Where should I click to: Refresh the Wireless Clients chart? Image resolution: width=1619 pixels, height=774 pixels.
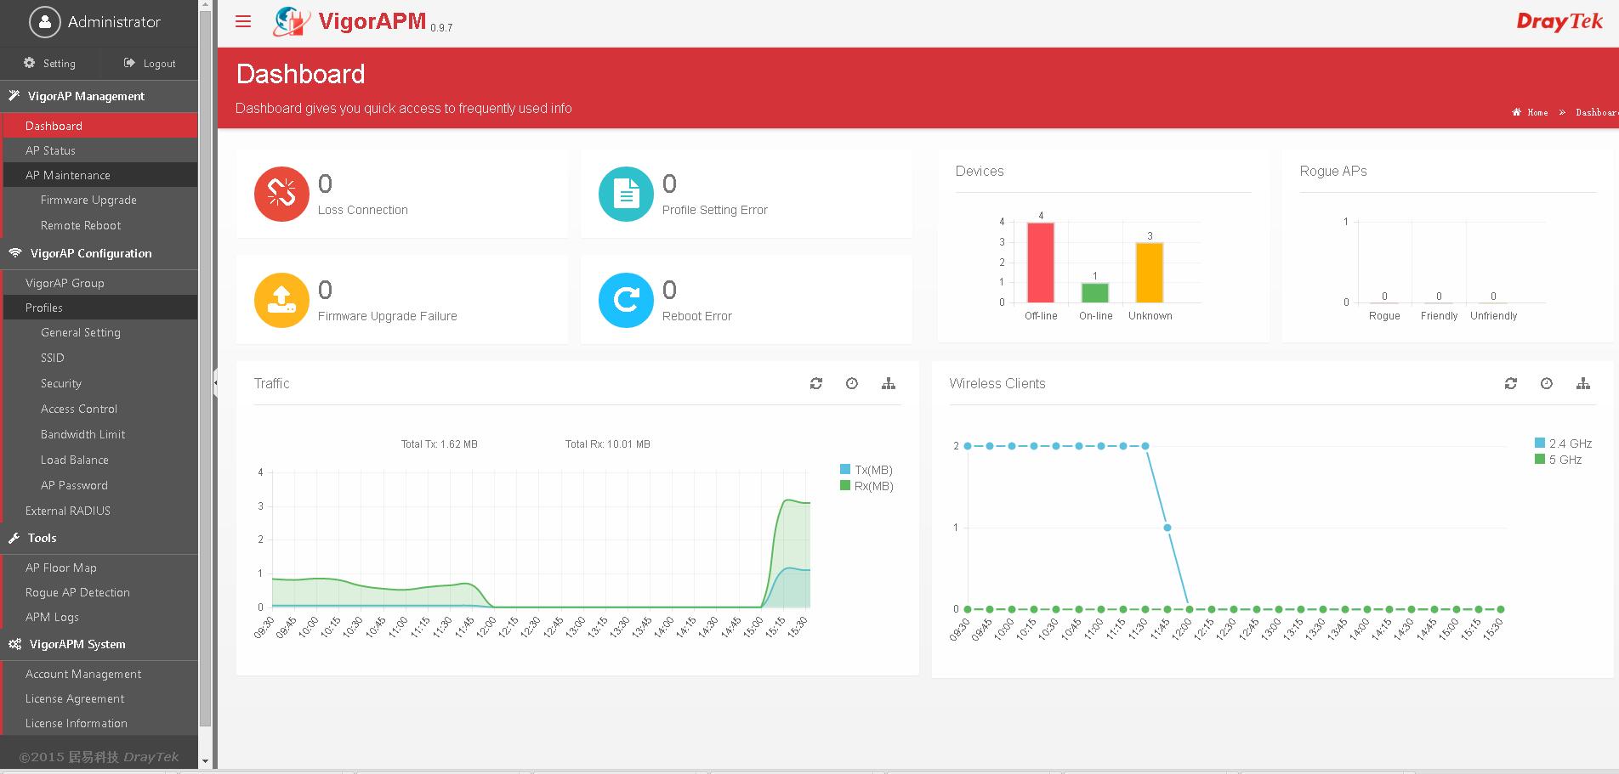pos(1511,384)
